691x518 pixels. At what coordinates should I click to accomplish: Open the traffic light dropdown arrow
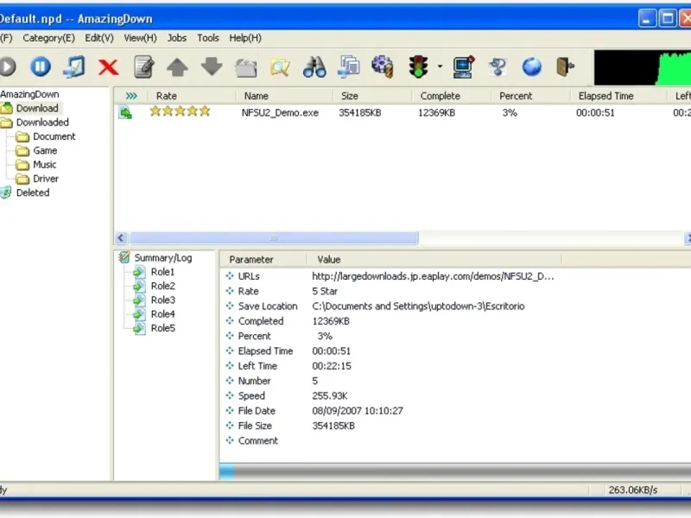point(440,67)
